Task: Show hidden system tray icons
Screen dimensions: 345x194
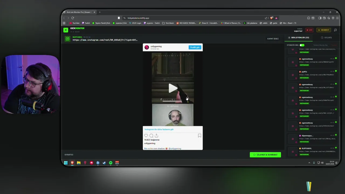Action: [x=309, y=163]
